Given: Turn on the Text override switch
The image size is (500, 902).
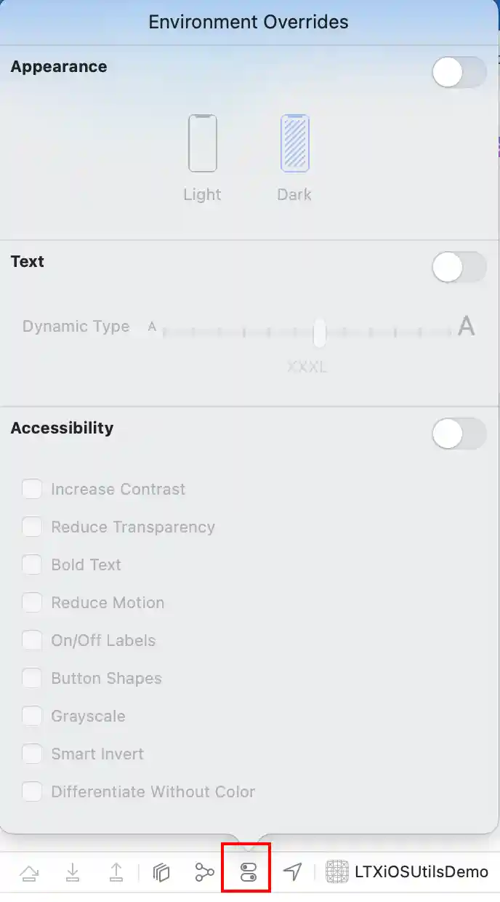Looking at the screenshot, I should [x=459, y=268].
